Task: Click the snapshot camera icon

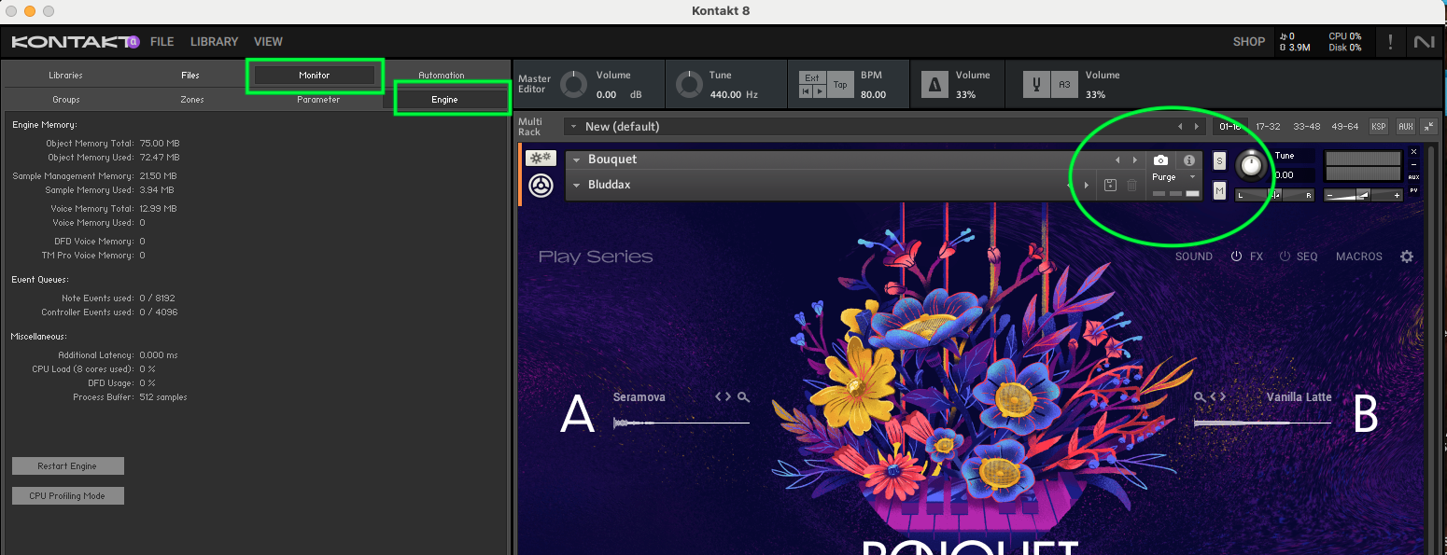Action: click(x=1160, y=160)
